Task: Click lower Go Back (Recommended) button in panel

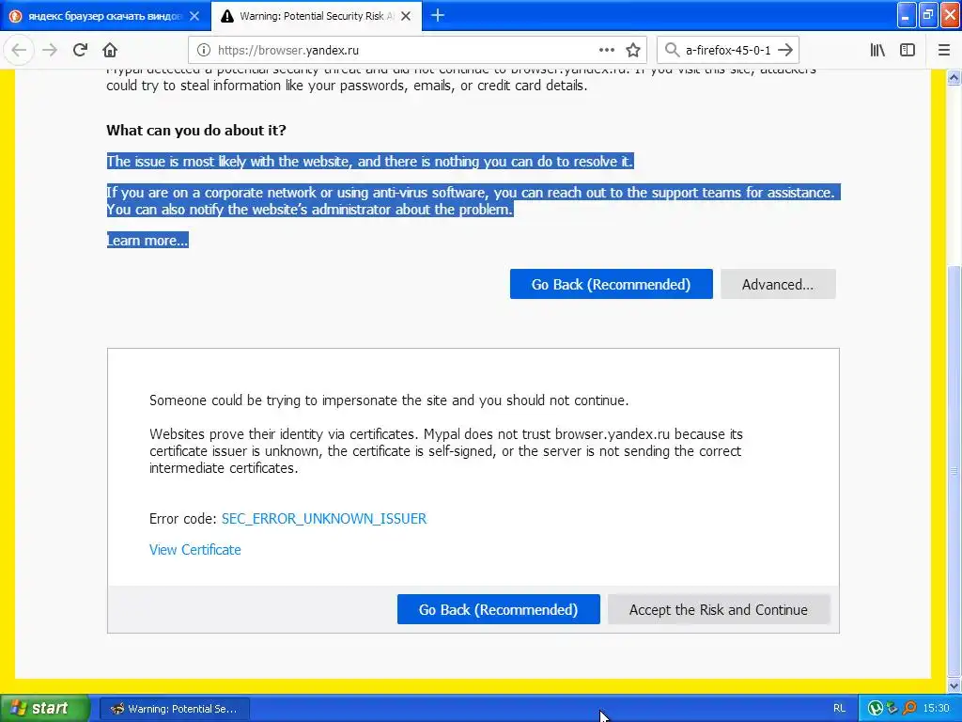Action: click(498, 609)
